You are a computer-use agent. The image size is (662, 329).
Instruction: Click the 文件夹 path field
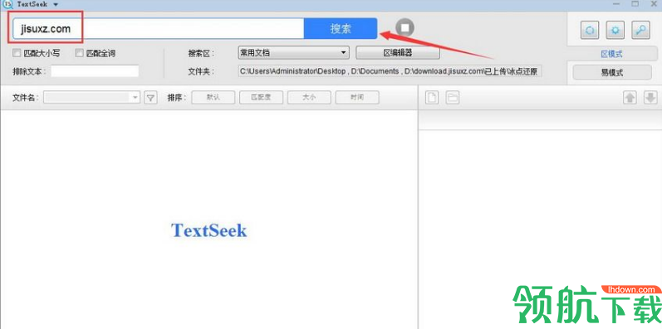pyautogui.click(x=390, y=71)
